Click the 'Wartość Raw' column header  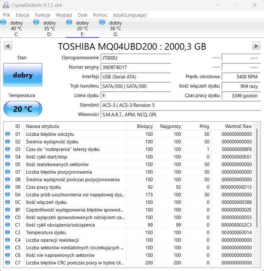[232, 126]
